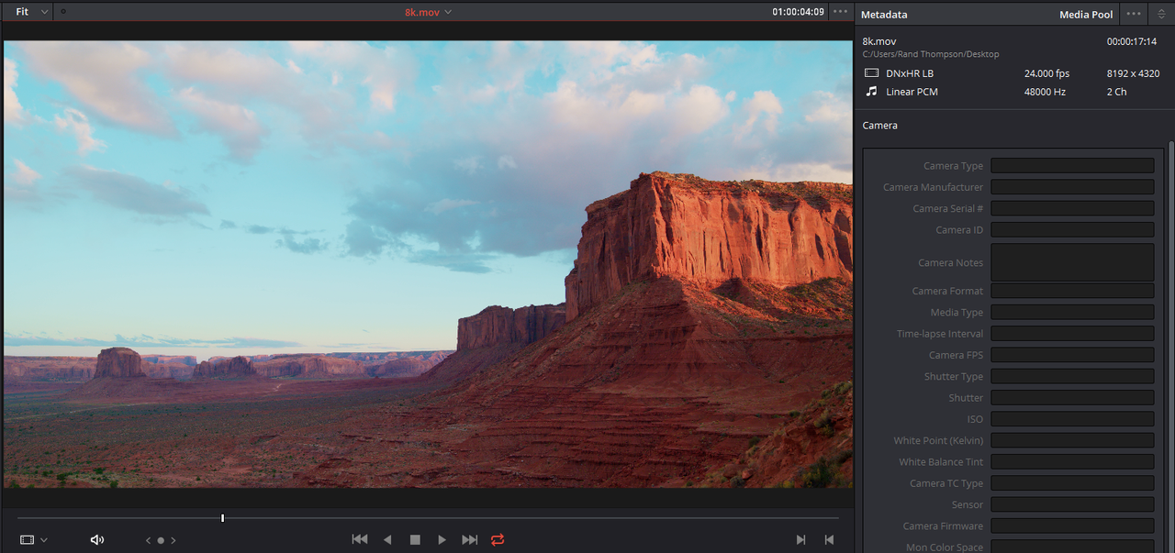Click the Mark Out button
Viewport: 1175px width, 553px height.
point(829,540)
